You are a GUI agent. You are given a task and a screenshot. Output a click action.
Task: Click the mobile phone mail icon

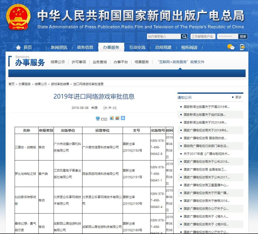coord(242,47)
